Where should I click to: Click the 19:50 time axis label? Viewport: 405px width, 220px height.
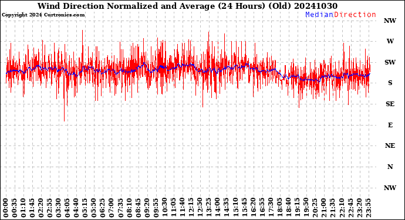306,208
